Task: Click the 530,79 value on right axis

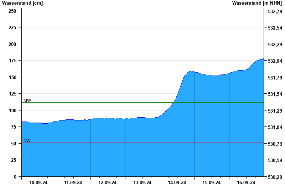Action: 275,144
